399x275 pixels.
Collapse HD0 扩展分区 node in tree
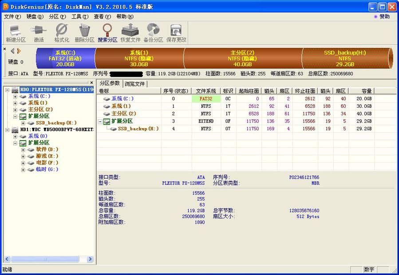15,117
